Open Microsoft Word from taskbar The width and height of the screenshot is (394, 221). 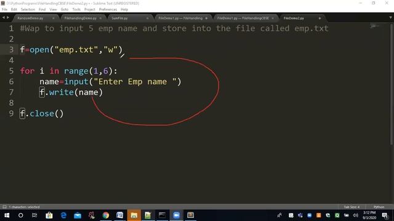click(120, 215)
